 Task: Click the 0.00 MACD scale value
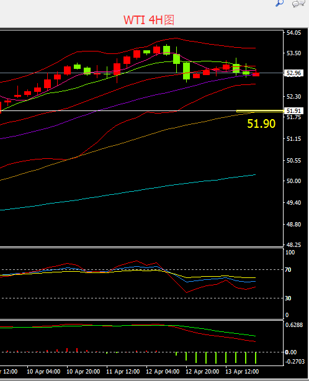click(x=290, y=352)
